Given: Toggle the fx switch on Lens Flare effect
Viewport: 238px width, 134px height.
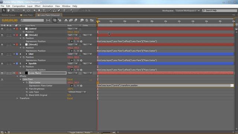Looking at the screenshot, I should [x=2, y=79].
